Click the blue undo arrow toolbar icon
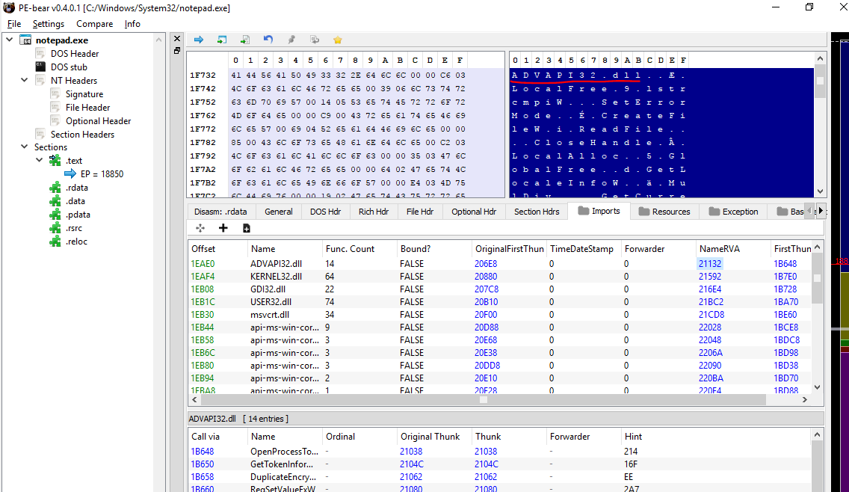The height and width of the screenshot is (492, 849). (268, 40)
